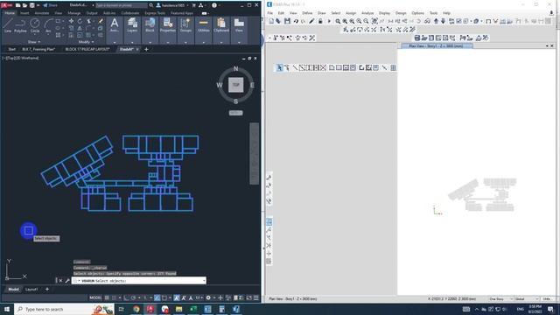Screen dimensions: 560x315
Task: Switch to BLOCK 17 PILECAP LAYOUT drawing tab
Action: tap(87, 49)
